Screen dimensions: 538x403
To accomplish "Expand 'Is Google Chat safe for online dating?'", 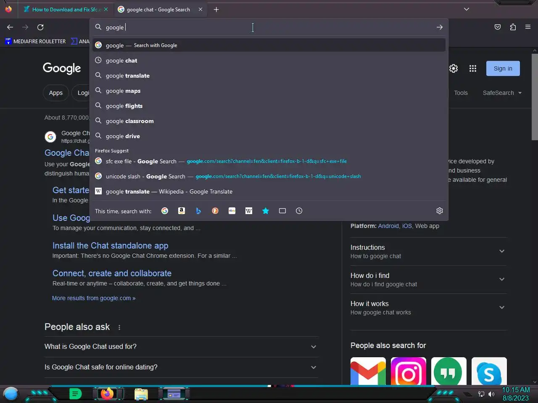I will [182, 367].
